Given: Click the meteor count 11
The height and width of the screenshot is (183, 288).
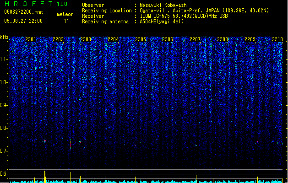Looking at the screenshot, I should 66,21.
